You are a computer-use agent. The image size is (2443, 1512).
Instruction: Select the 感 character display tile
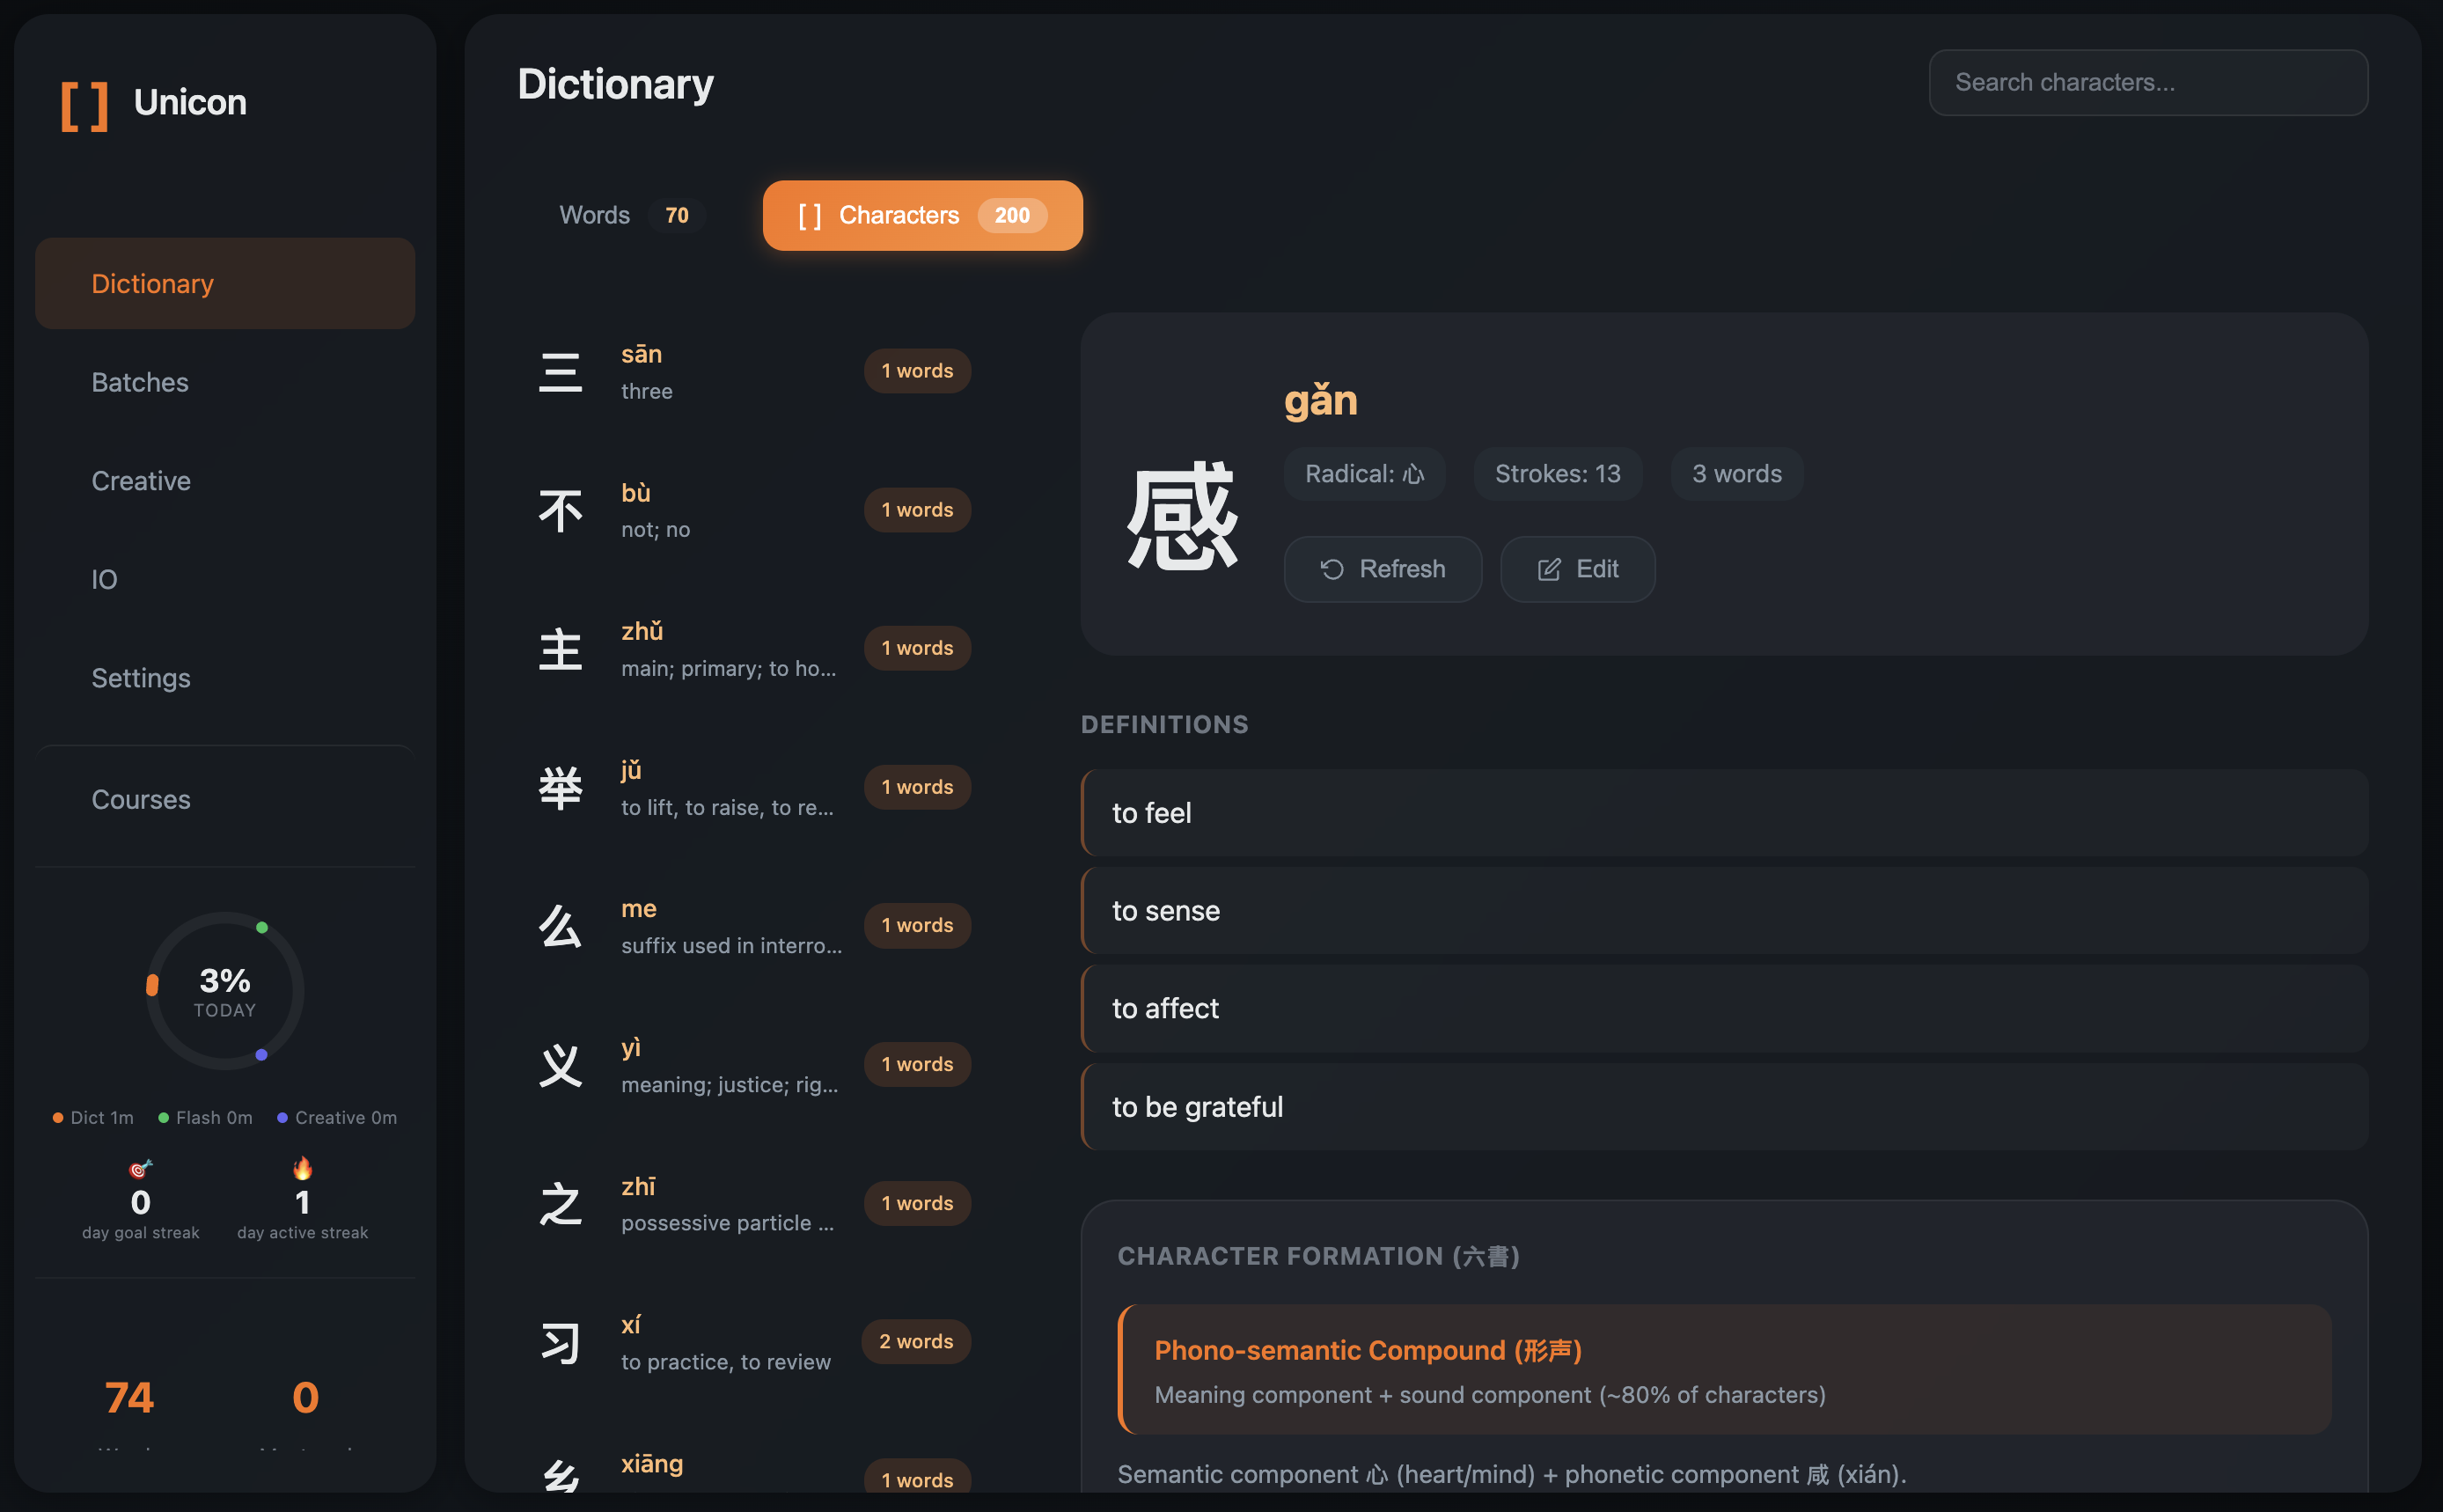click(x=1182, y=518)
